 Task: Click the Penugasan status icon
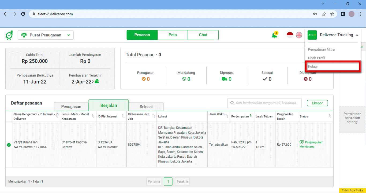click(x=144, y=79)
